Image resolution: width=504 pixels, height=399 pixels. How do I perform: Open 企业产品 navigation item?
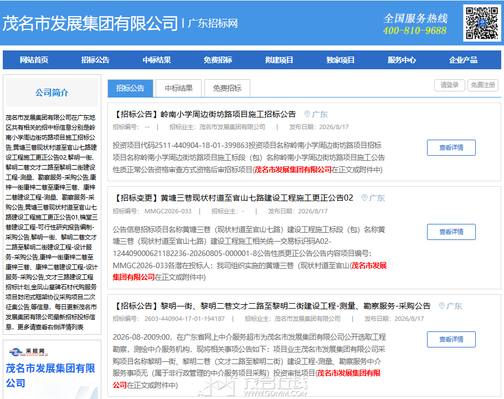pos(463,60)
